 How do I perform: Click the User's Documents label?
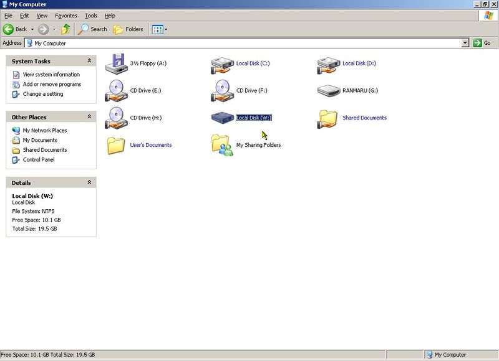click(151, 145)
